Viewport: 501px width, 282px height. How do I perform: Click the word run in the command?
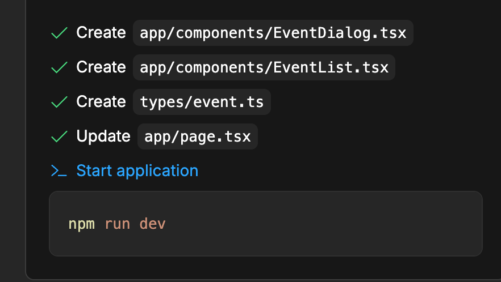(117, 224)
